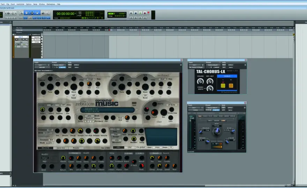Click the transport Record button
This screenshot has width=307, height=188.
point(145,13)
